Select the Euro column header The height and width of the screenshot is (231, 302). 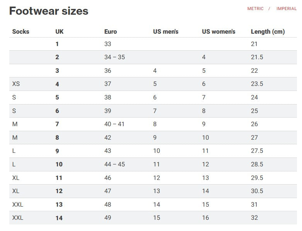point(110,32)
